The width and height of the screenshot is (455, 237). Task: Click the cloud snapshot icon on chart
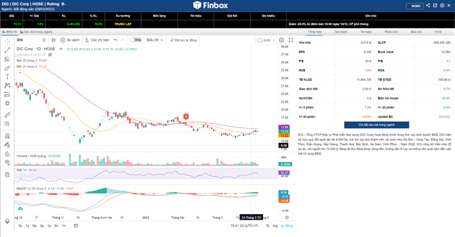coord(20,209)
